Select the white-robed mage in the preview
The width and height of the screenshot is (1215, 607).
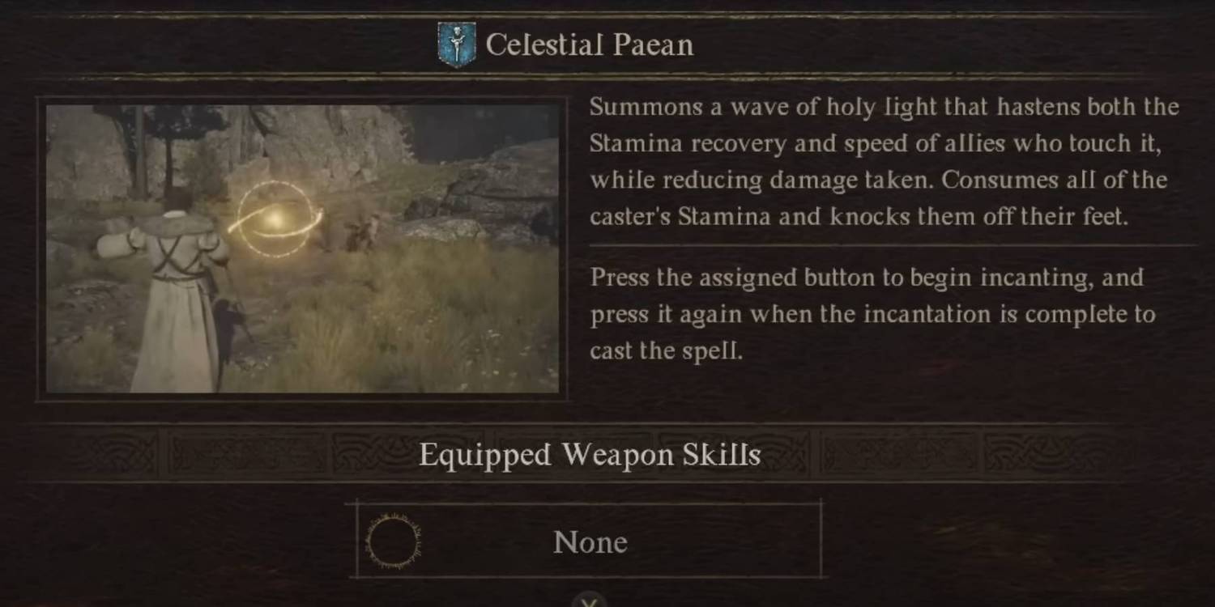(173, 299)
